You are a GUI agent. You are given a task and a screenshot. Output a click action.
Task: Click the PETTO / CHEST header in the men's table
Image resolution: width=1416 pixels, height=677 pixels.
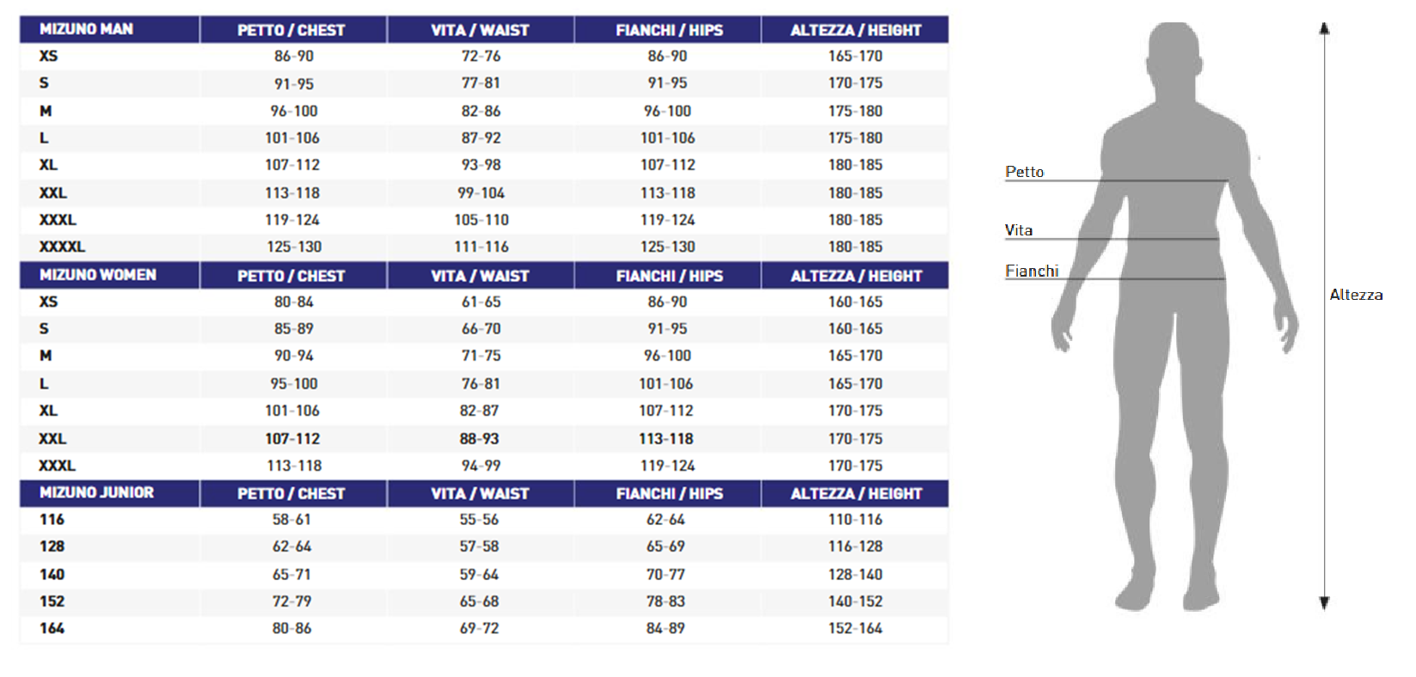(x=291, y=30)
